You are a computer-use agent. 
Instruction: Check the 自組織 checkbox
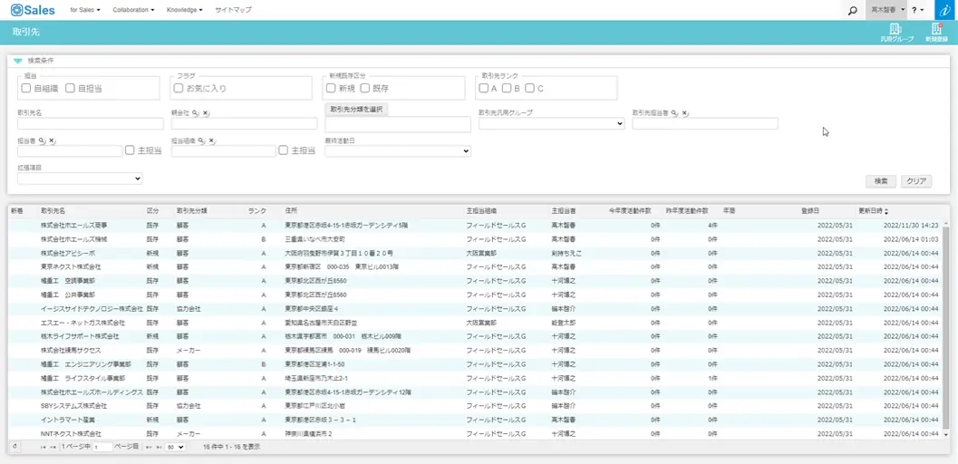click(25, 88)
